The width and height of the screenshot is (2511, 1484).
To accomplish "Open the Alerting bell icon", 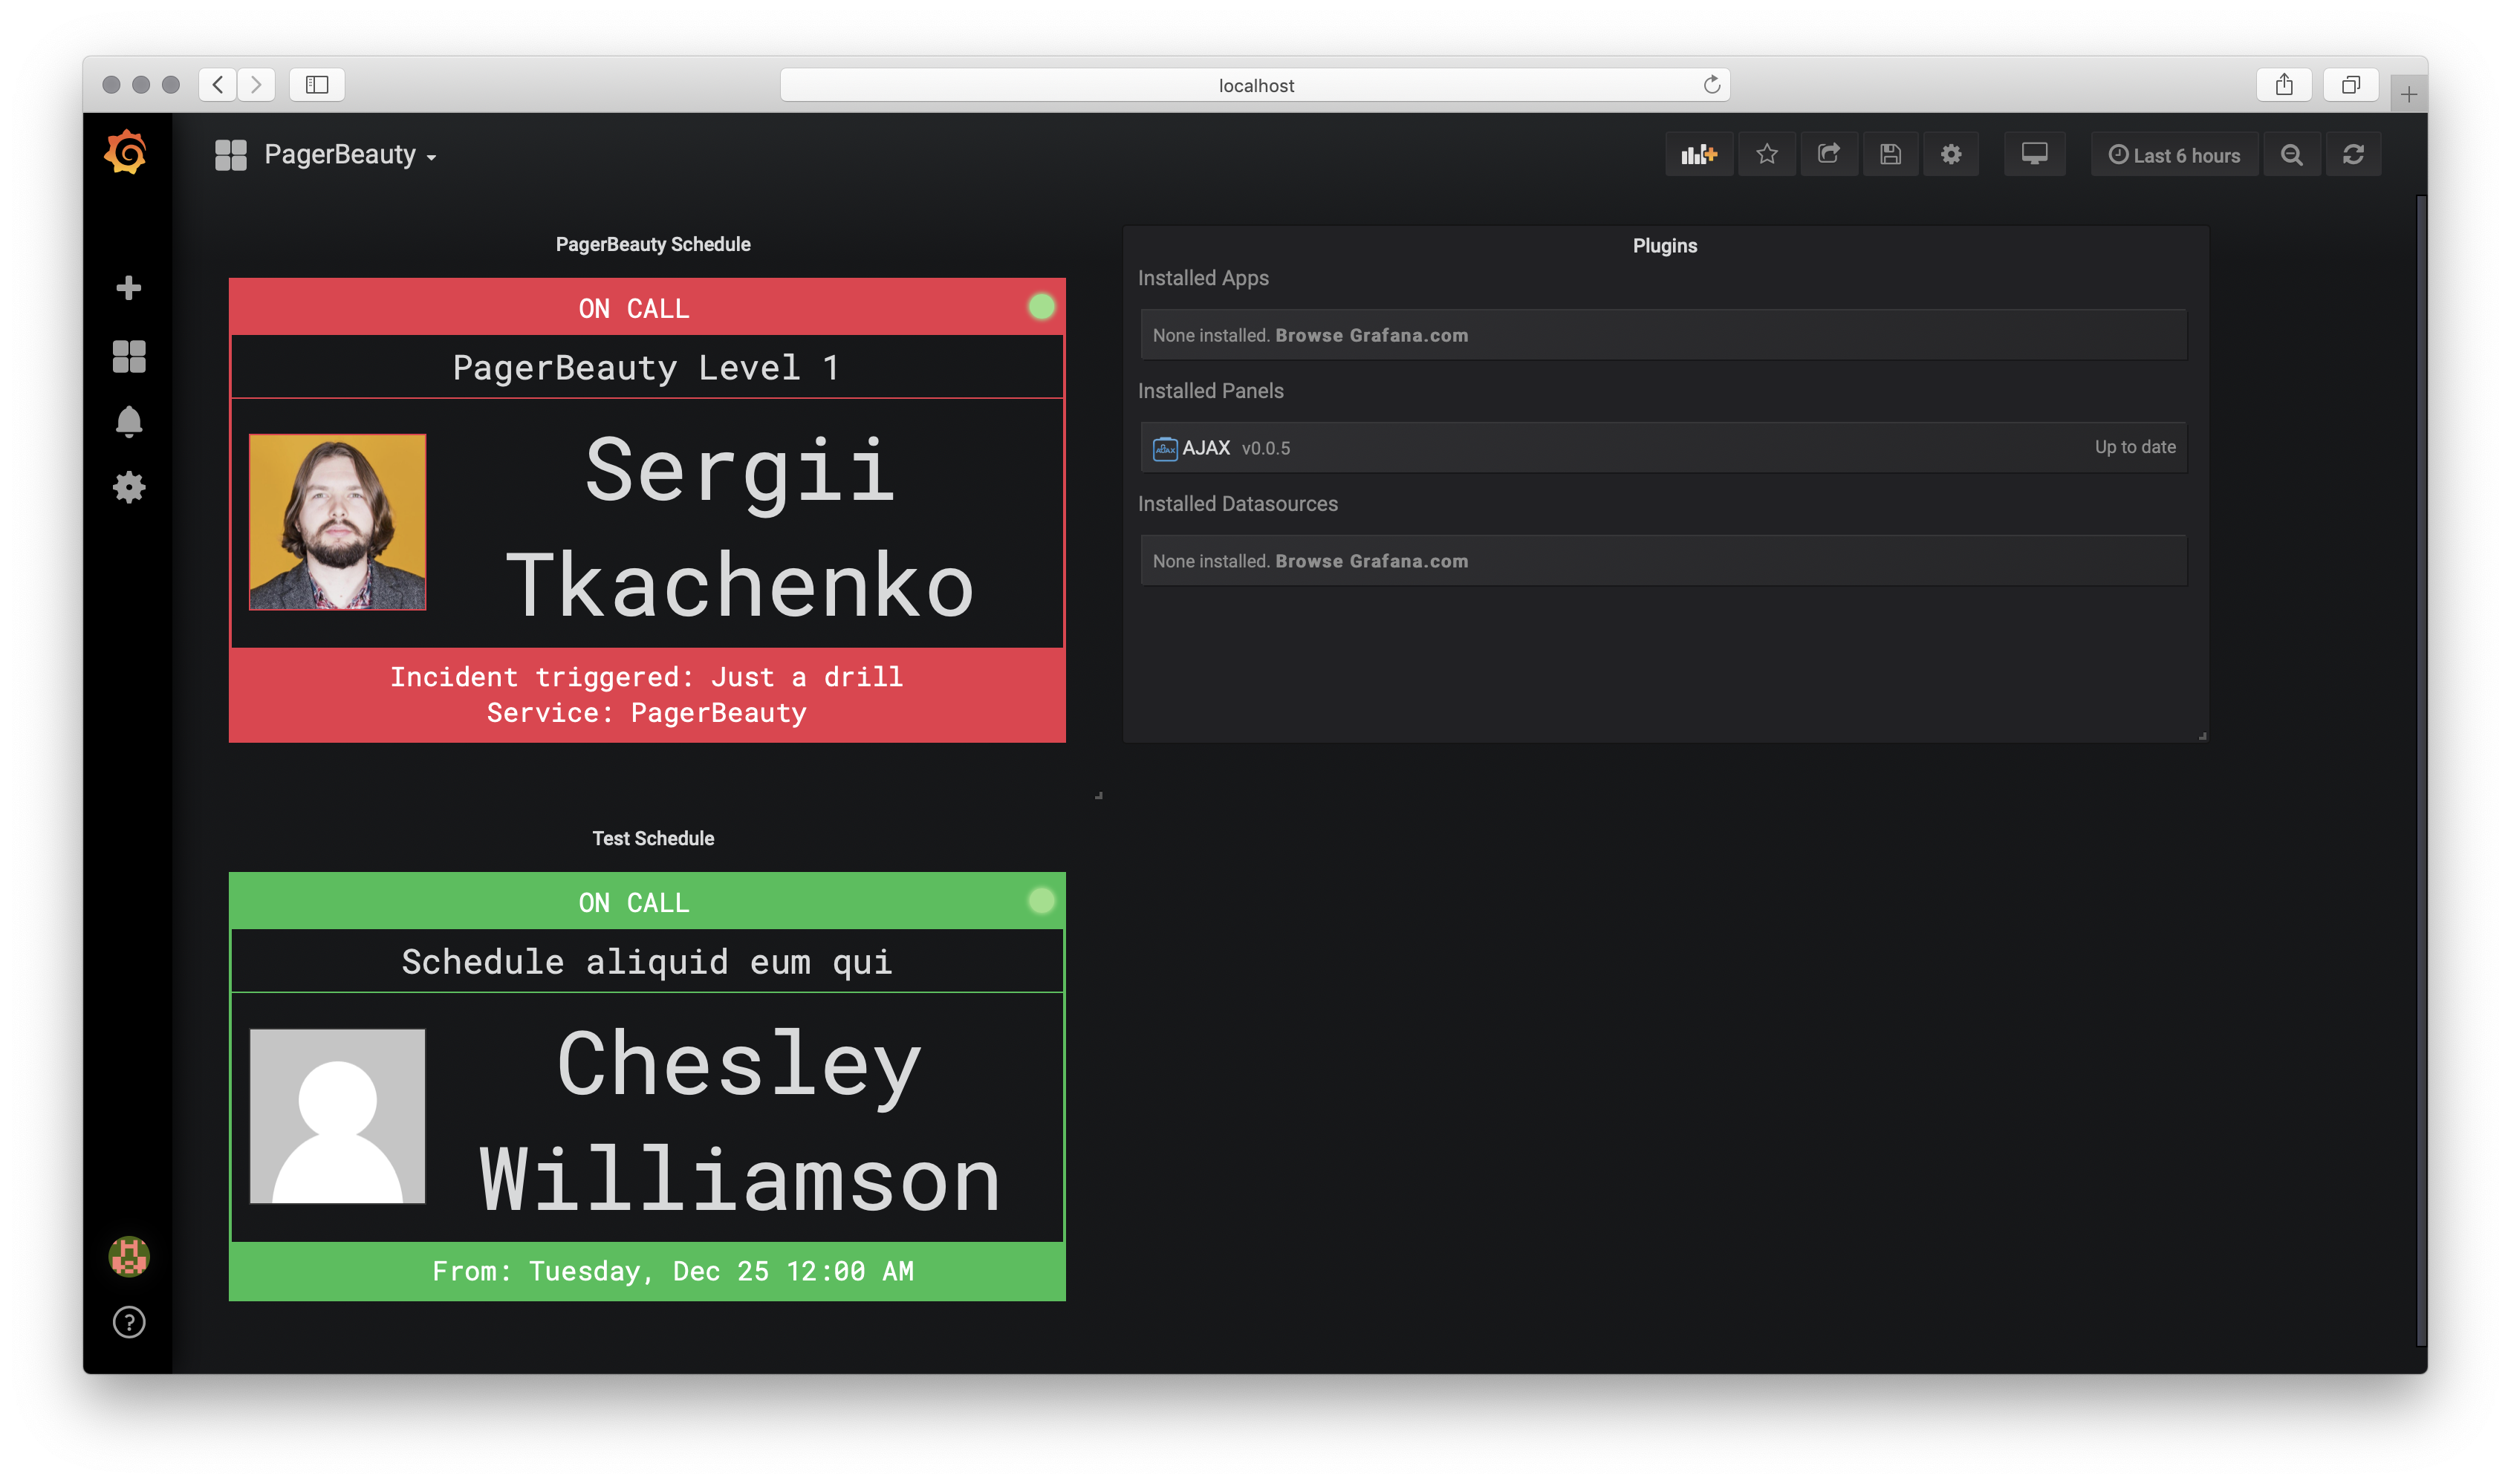I will point(129,421).
